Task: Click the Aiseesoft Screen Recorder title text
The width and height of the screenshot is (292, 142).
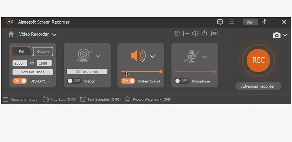Action: 44,22
